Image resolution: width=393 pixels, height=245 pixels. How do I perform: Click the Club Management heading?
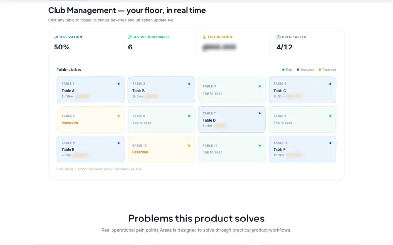tap(127, 10)
